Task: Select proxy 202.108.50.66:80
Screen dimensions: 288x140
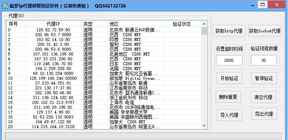Action: click(53, 93)
